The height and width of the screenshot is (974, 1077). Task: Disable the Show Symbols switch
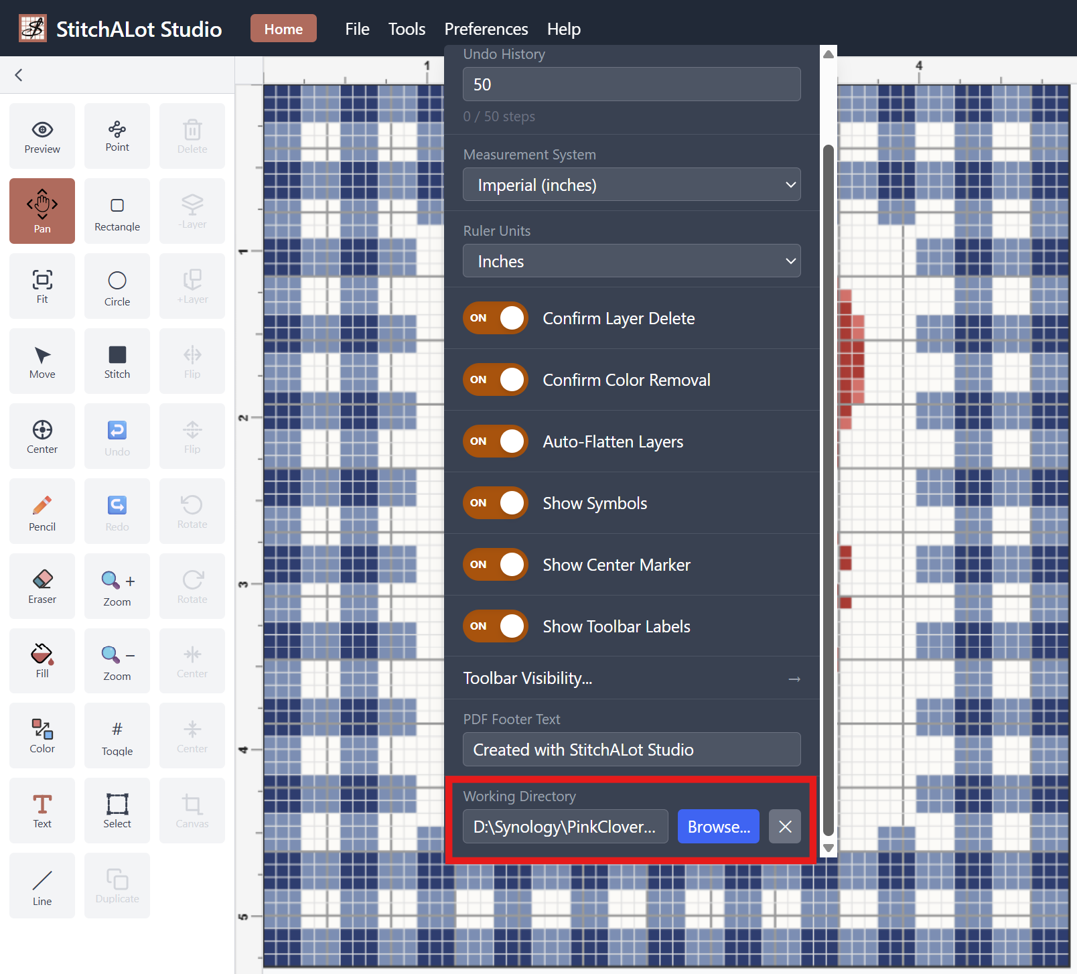coord(496,503)
